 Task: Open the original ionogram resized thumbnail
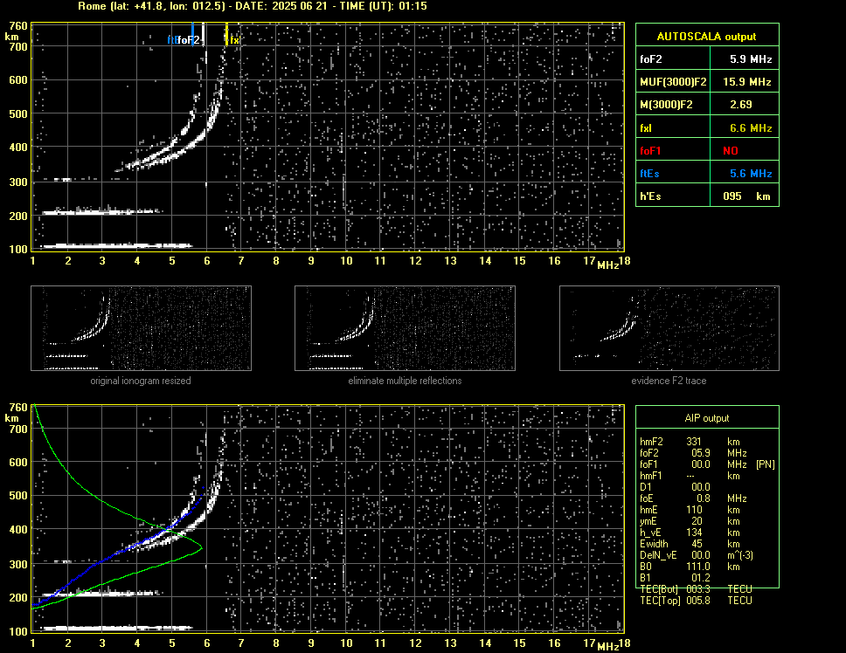[141, 328]
